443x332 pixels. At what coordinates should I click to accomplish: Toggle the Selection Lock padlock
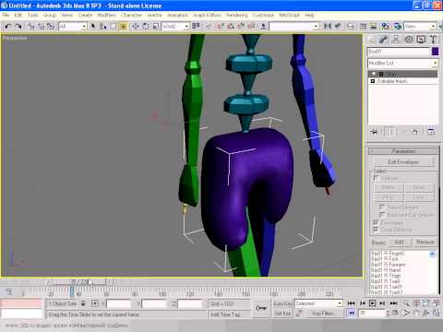[x=83, y=303]
